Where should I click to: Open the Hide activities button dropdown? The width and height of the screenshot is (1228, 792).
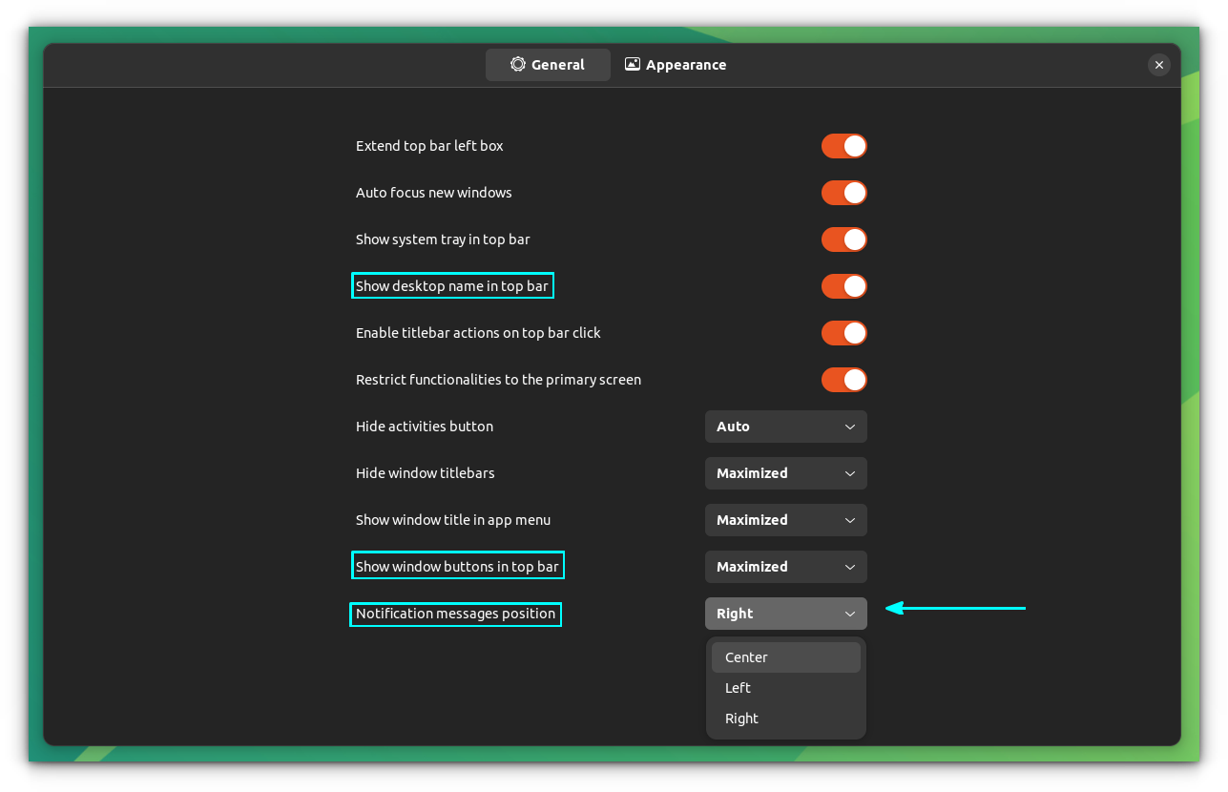(x=785, y=427)
